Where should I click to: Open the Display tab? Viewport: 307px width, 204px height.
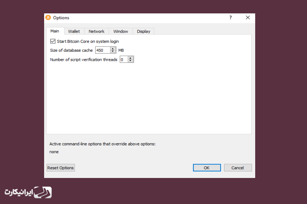pyautogui.click(x=144, y=31)
